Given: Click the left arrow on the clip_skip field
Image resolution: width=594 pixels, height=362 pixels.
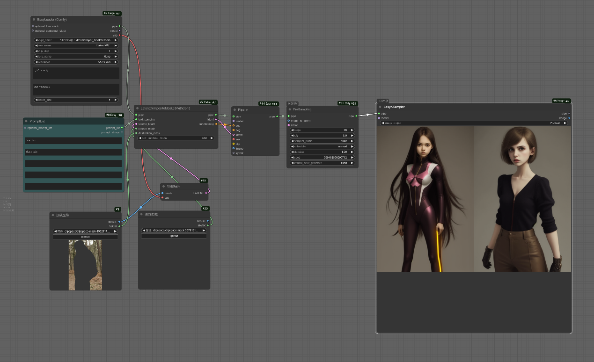Looking at the screenshot, I should point(37,51).
